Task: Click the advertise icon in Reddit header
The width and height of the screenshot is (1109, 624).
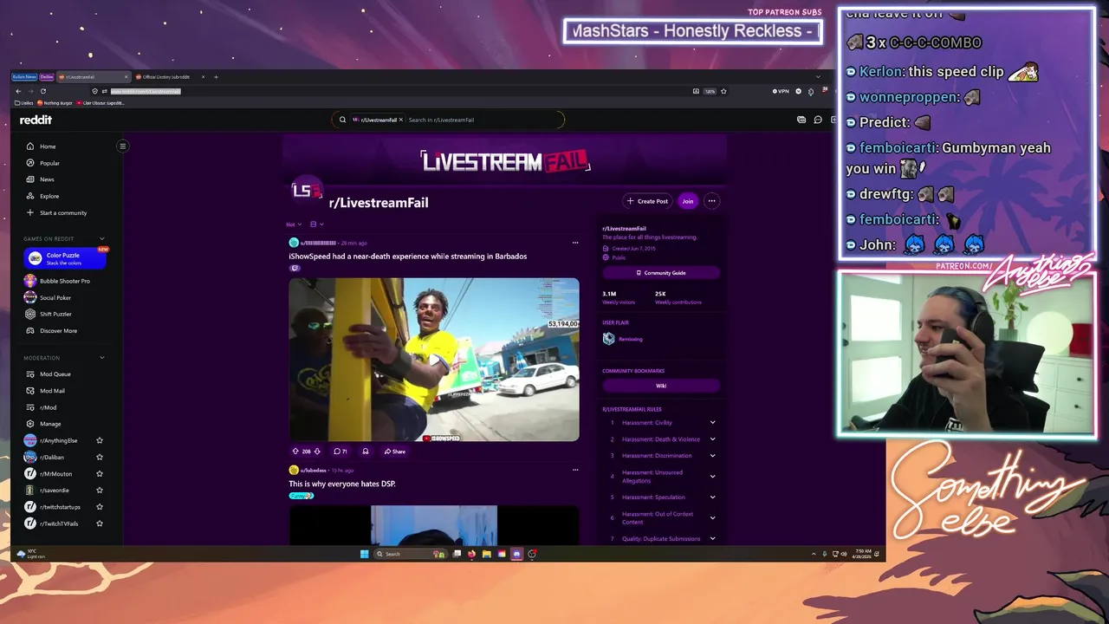Action: click(x=801, y=120)
